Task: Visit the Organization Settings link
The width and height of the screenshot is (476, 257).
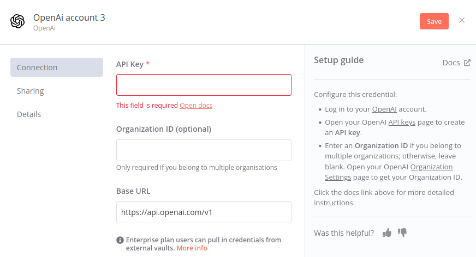Action: (389, 172)
